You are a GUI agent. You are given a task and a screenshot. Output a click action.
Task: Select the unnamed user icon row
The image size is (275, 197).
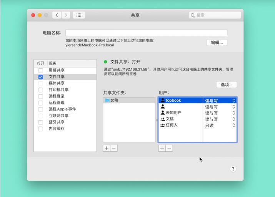tap(163, 106)
